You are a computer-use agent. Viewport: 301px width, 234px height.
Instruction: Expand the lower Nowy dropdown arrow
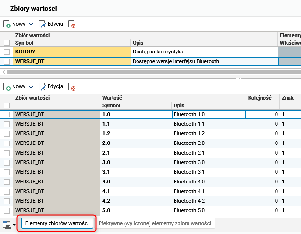click(31, 87)
